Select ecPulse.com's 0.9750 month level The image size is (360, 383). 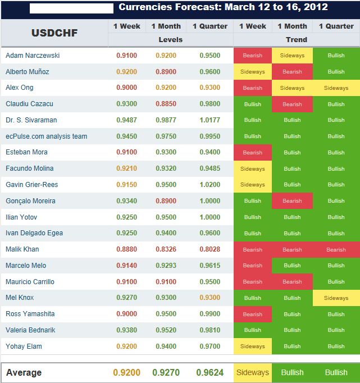click(x=166, y=136)
